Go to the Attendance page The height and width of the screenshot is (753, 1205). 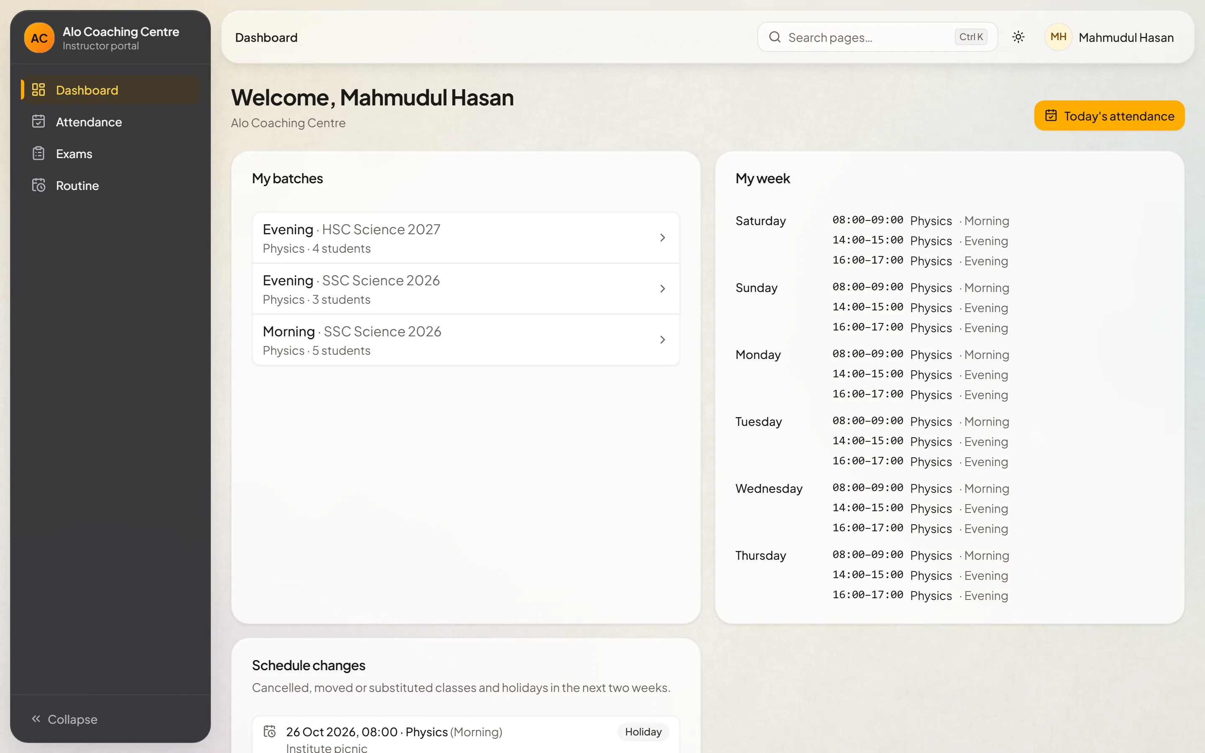click(110, 122)
